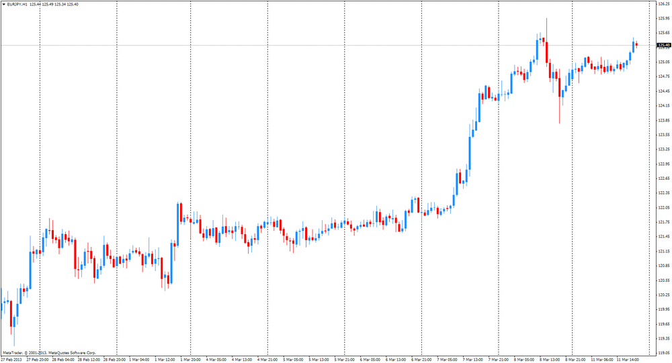Click price scale label 122.95
672x363 pixels.
pos(664,164)
